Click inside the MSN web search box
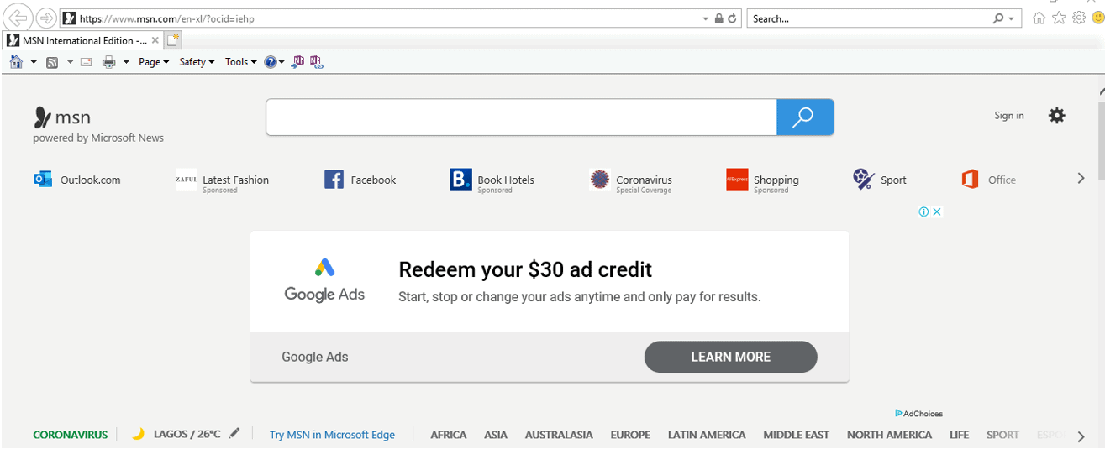 tap(521, 117)
